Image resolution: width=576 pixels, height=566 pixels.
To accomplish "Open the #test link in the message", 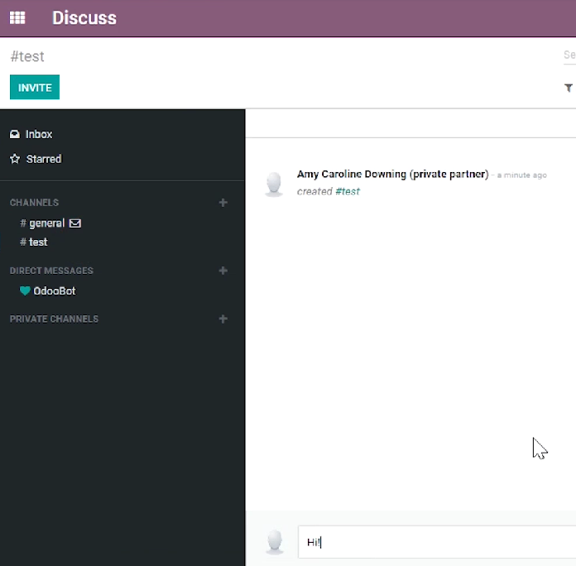I will [x=348, y=191].
